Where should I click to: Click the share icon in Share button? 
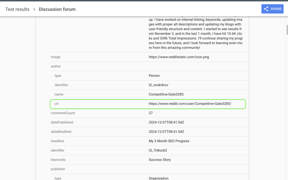pyautogui.click(x=266, y=9)
